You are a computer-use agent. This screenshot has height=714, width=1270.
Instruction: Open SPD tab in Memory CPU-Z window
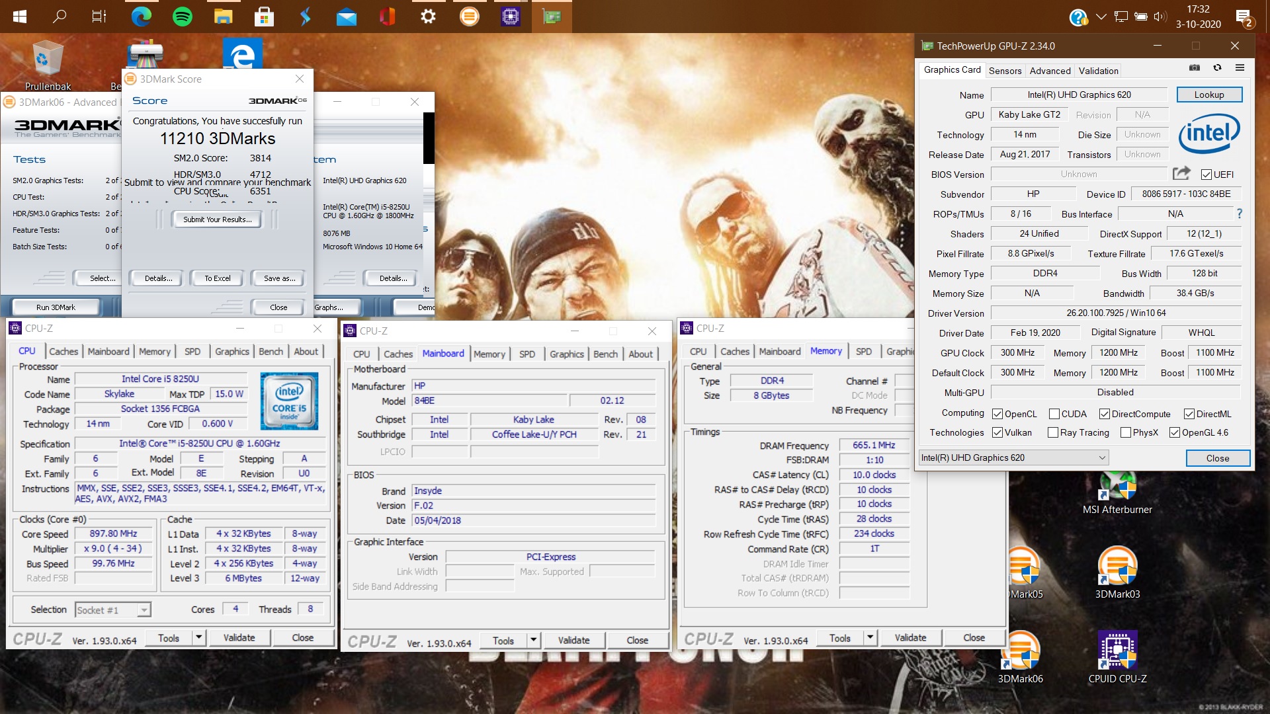(863, 352)
